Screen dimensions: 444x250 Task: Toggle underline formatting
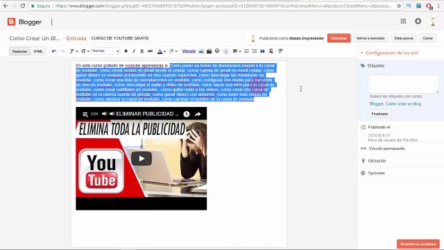click(x=142, y=51)
